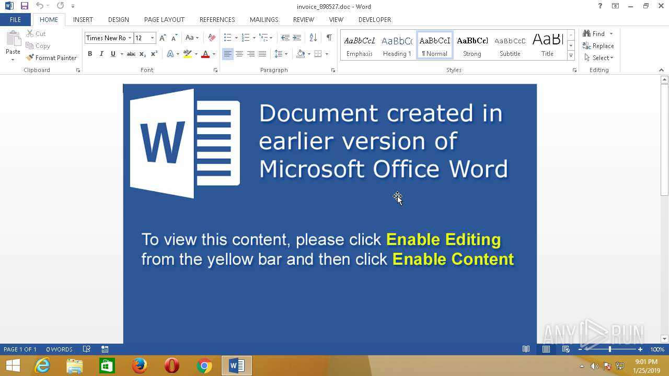Apply the Strong style
669x376 pixels.
(472, 45)
